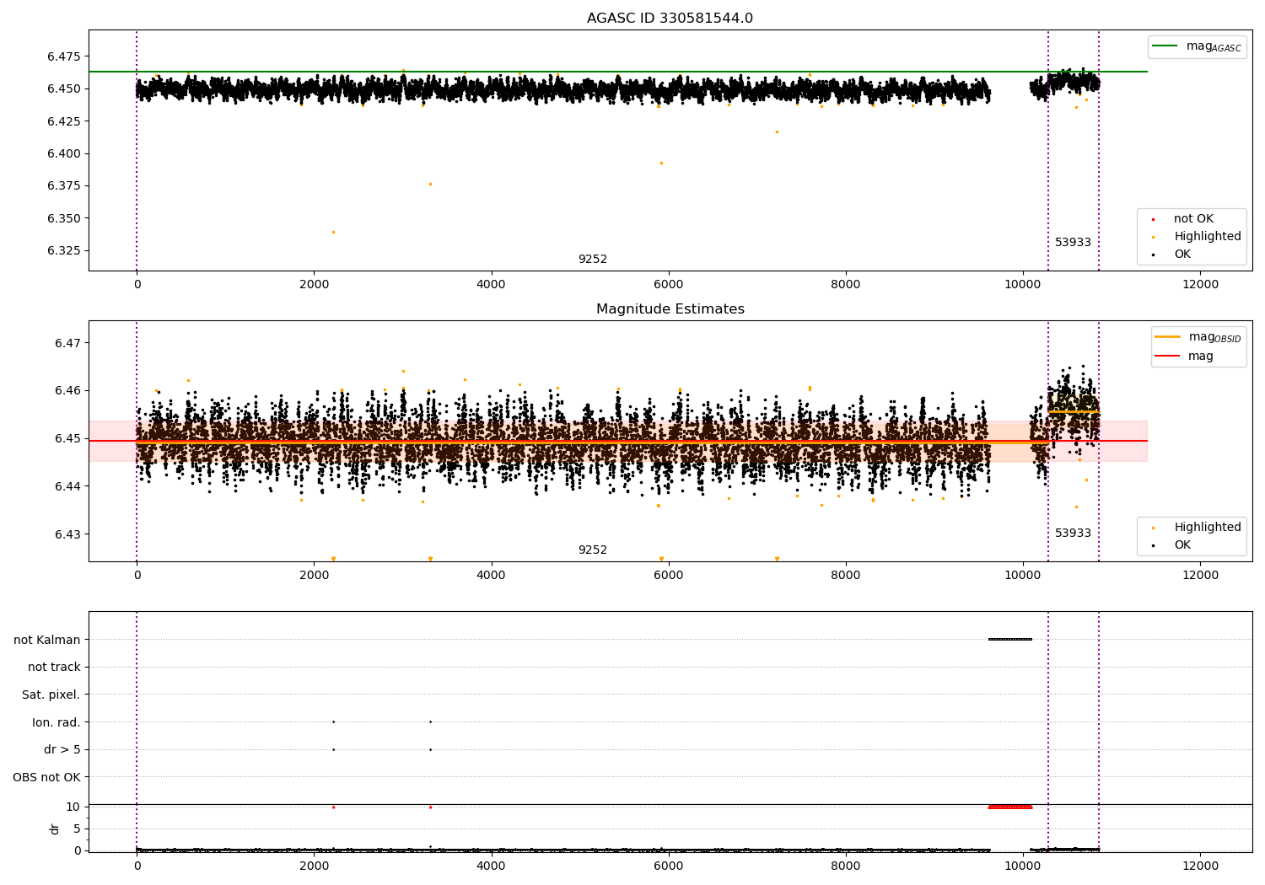Click the 'not Kalman' axis label
This screenshot has height=885, width=1265.
click(x=47, y=640)
